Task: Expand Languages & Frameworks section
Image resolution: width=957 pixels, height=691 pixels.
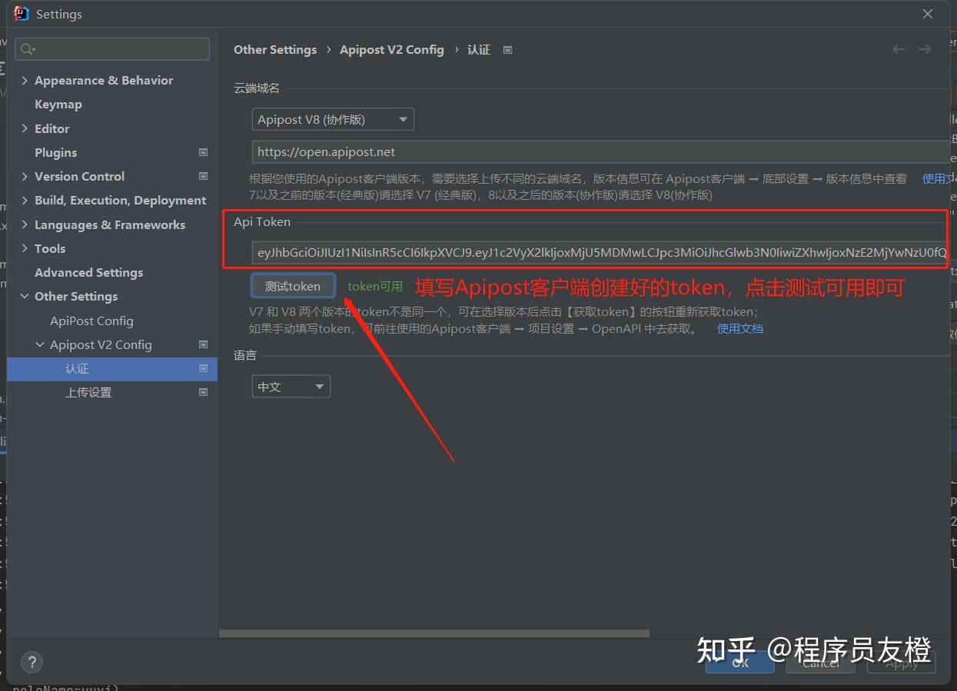Action: pyautogui.click(x=25, y=224)
